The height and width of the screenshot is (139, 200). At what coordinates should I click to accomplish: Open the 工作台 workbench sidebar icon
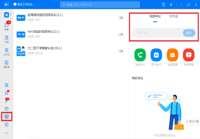pos(6,51)
